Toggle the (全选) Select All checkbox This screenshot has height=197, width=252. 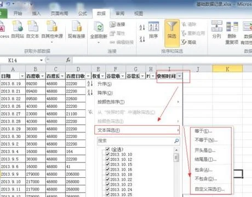(x=107, y=149)
